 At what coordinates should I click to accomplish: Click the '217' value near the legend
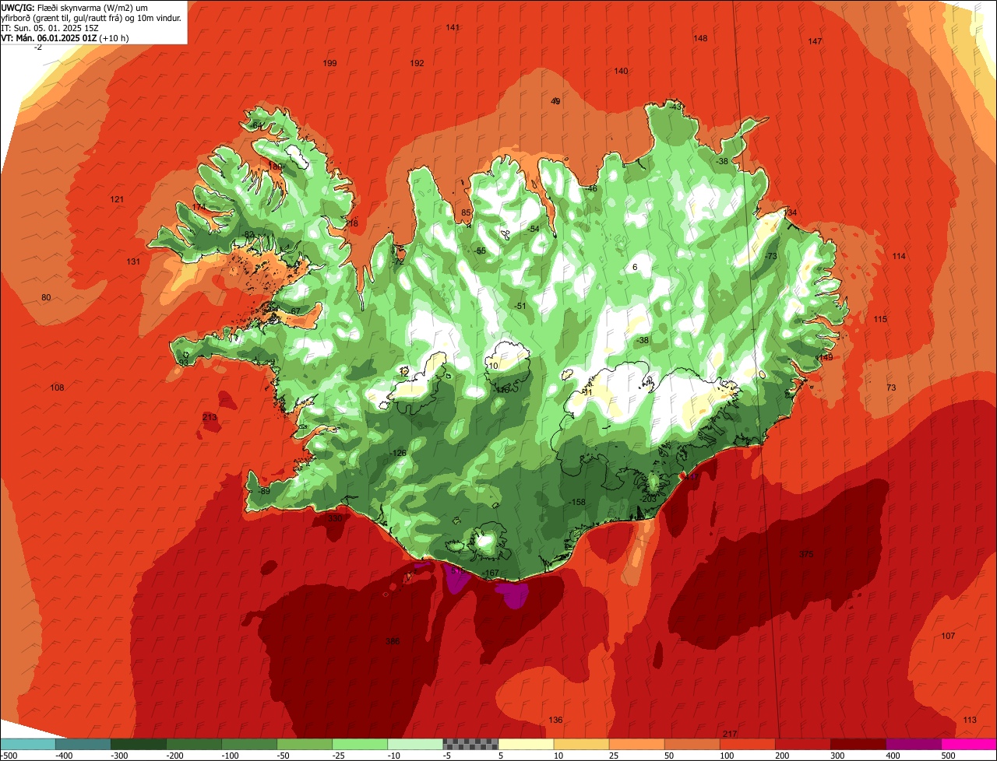(x=730, y=734)
